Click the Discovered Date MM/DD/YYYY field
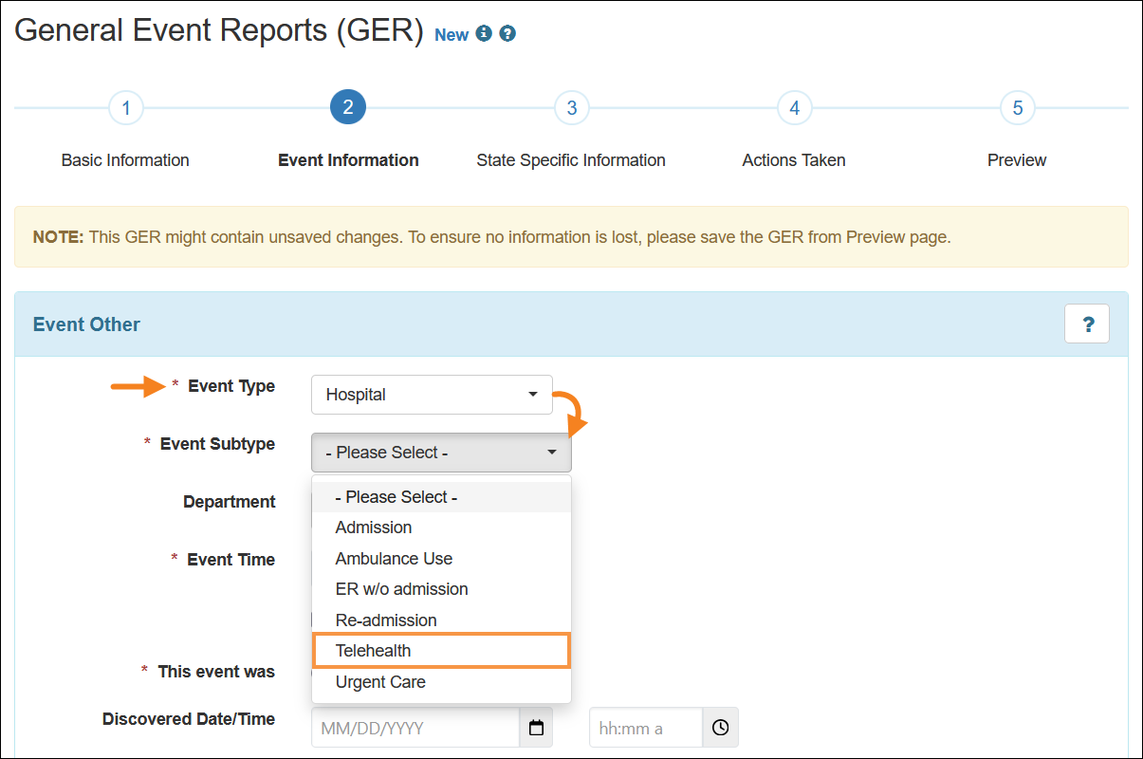This screenshot has width=1143, height=759. pyautogui.click(x=415, y=728)
